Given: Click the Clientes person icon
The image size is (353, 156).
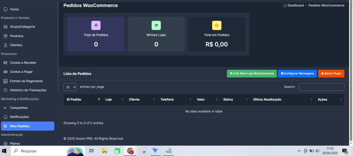Looking at the screenshot, I should (x=5, y=45).
